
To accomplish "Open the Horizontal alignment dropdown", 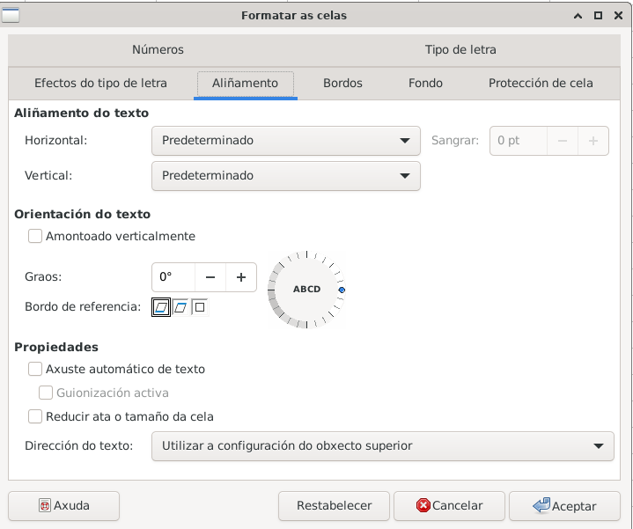I will tap(286, 141).
